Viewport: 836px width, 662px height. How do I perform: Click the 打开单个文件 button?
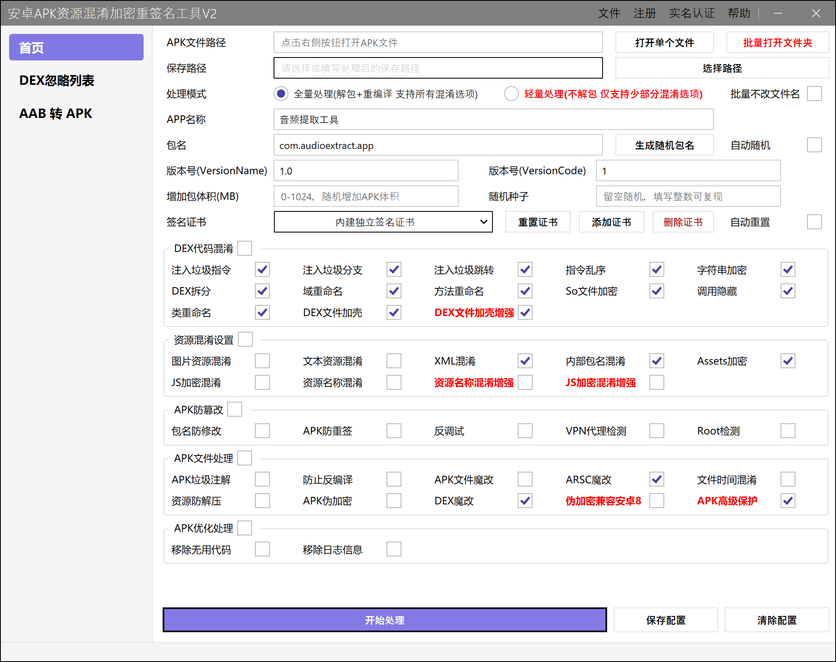click(664, 42)
